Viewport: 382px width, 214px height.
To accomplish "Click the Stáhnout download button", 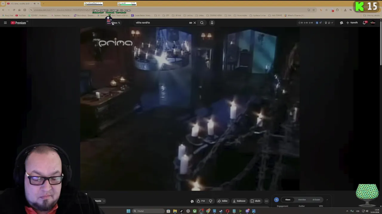I will (239, 201).
